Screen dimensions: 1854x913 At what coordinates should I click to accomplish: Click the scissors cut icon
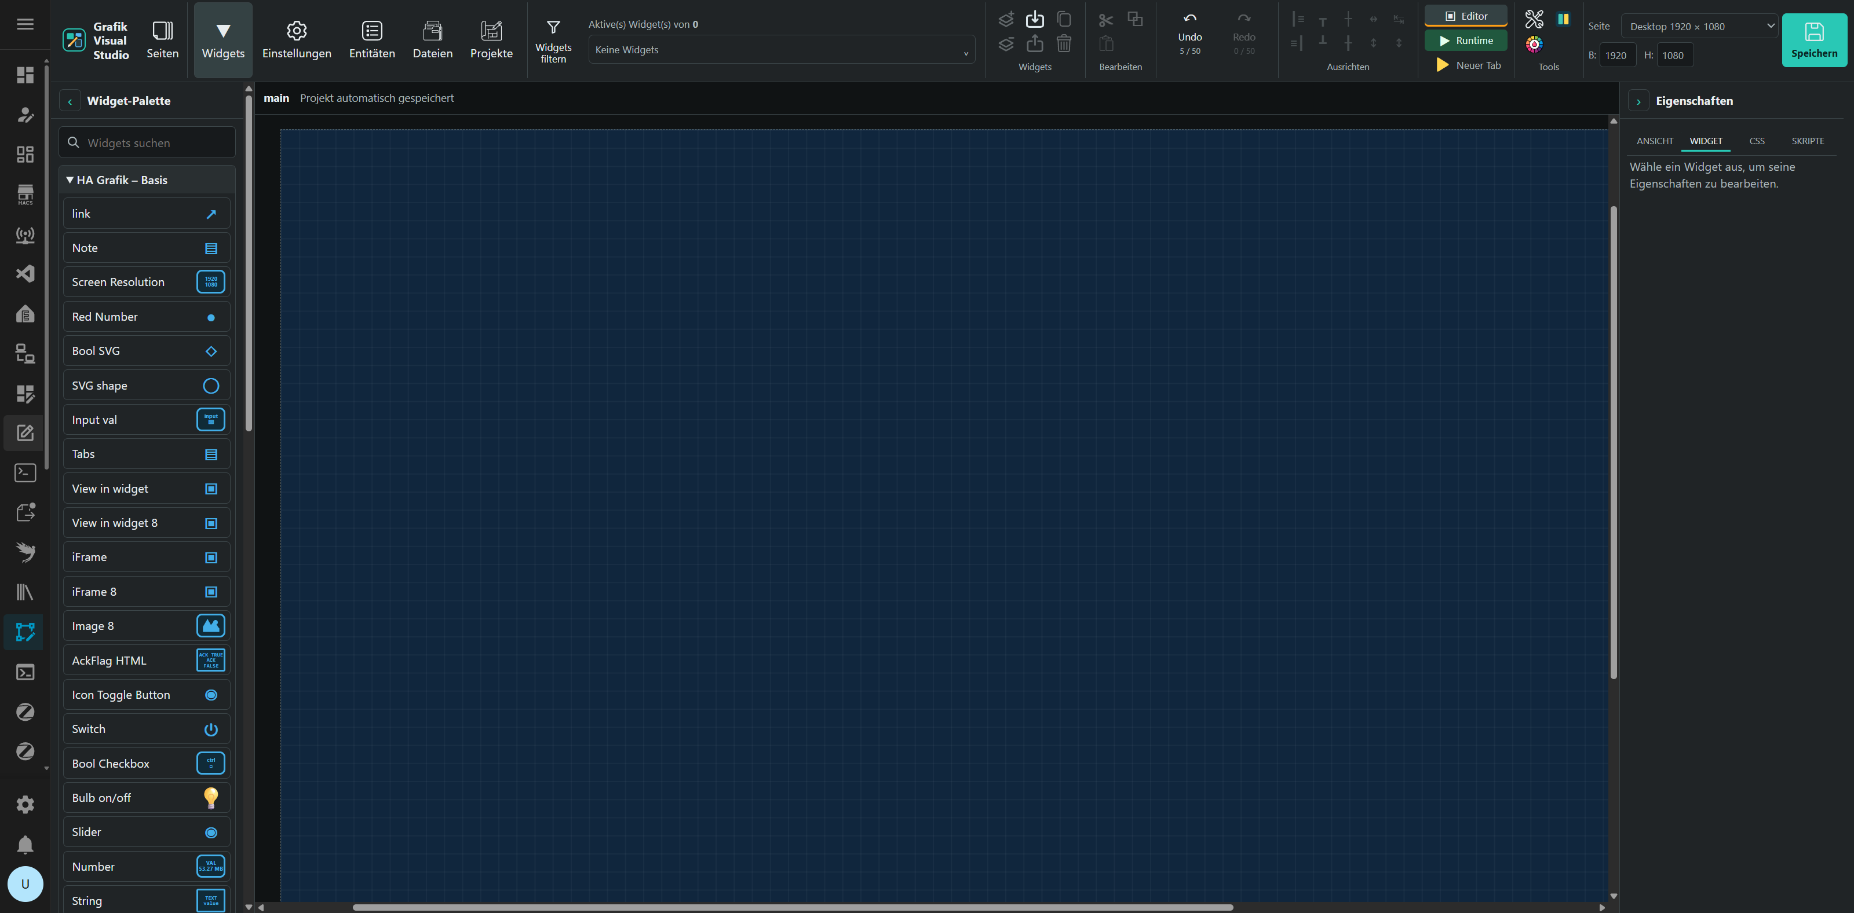coord(1105,20)
